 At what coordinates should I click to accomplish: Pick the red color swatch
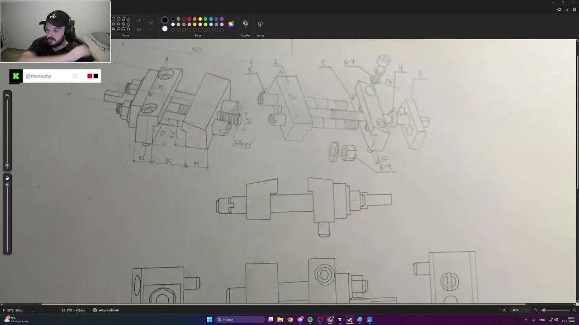190,19
